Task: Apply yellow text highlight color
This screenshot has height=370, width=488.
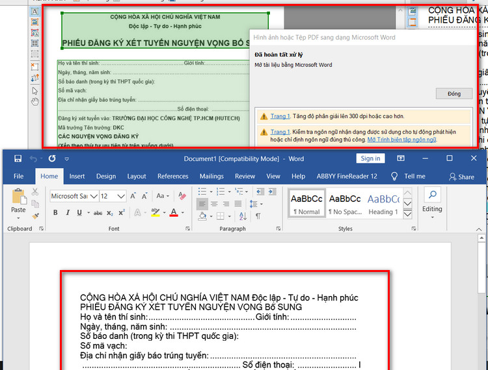Action: coord(155,213)
